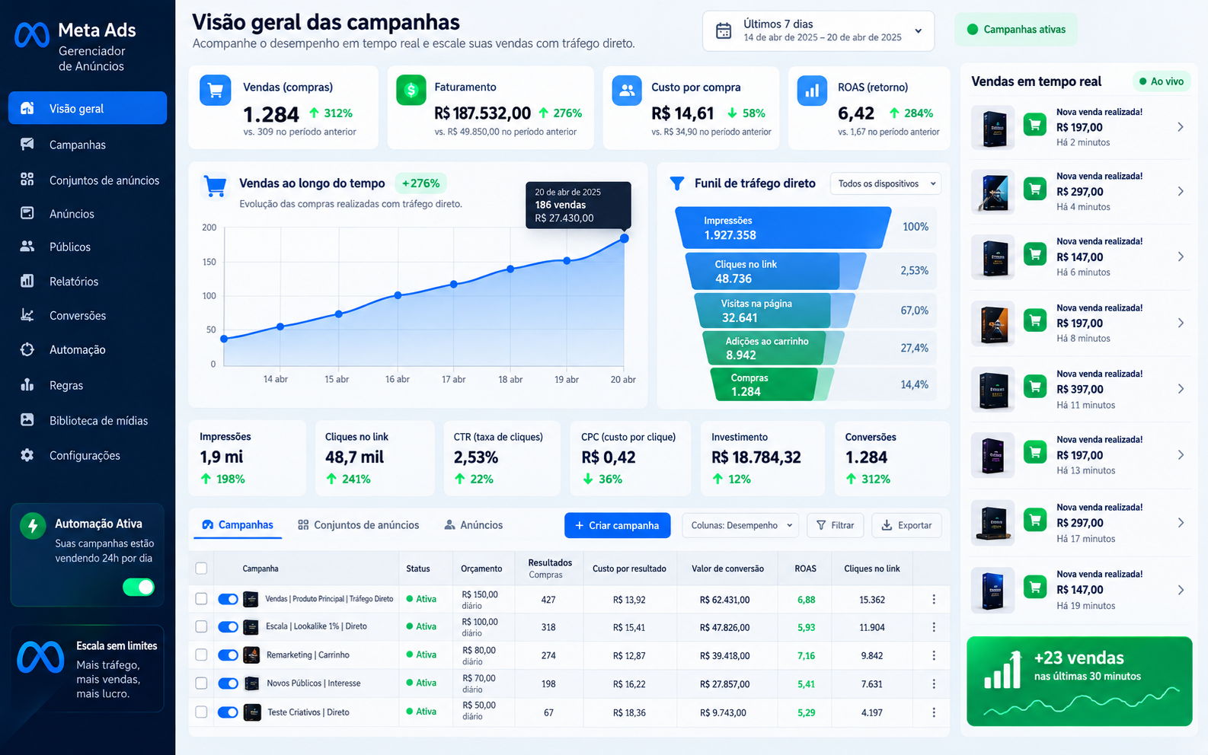Open options menu for Teste Criativos row
The height and width of the screenshot is (755, 1208).
934,712
